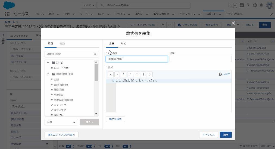The width and height of the screenshot is (275, 149).
Task: Click into the formula editor area
Action: [173, 96]
